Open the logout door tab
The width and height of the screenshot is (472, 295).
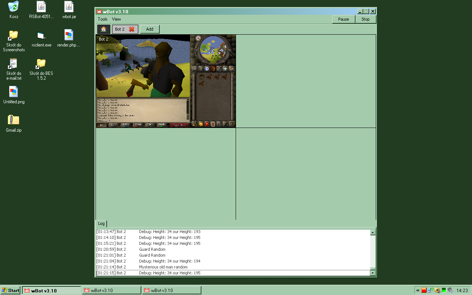point(213,124)
